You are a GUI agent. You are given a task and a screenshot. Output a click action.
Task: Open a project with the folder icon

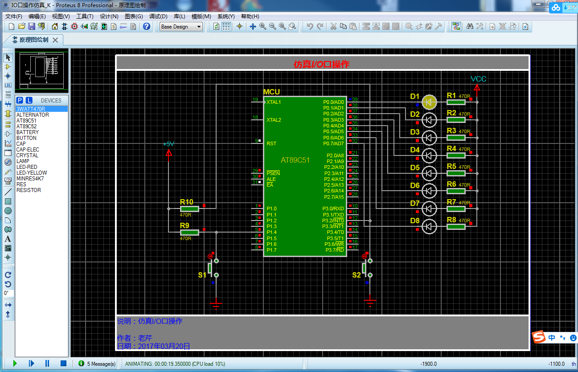coord(21,26)
